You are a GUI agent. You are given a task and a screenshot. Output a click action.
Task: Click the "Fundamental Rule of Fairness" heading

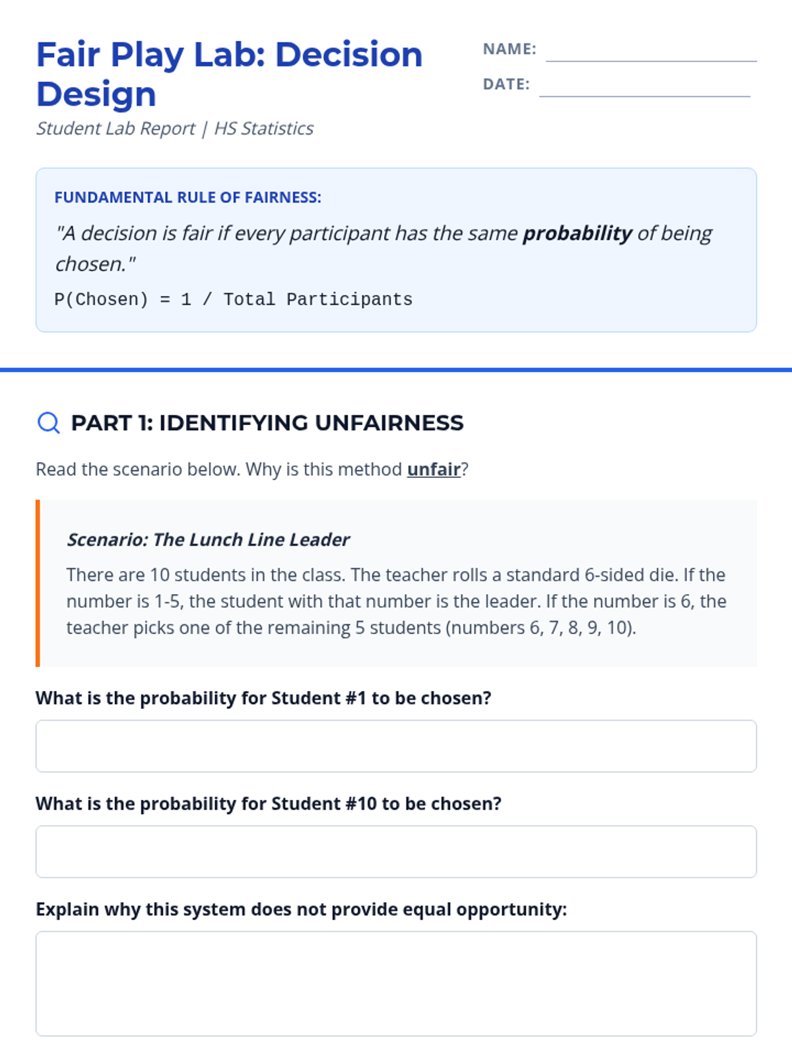click(187, 197)
